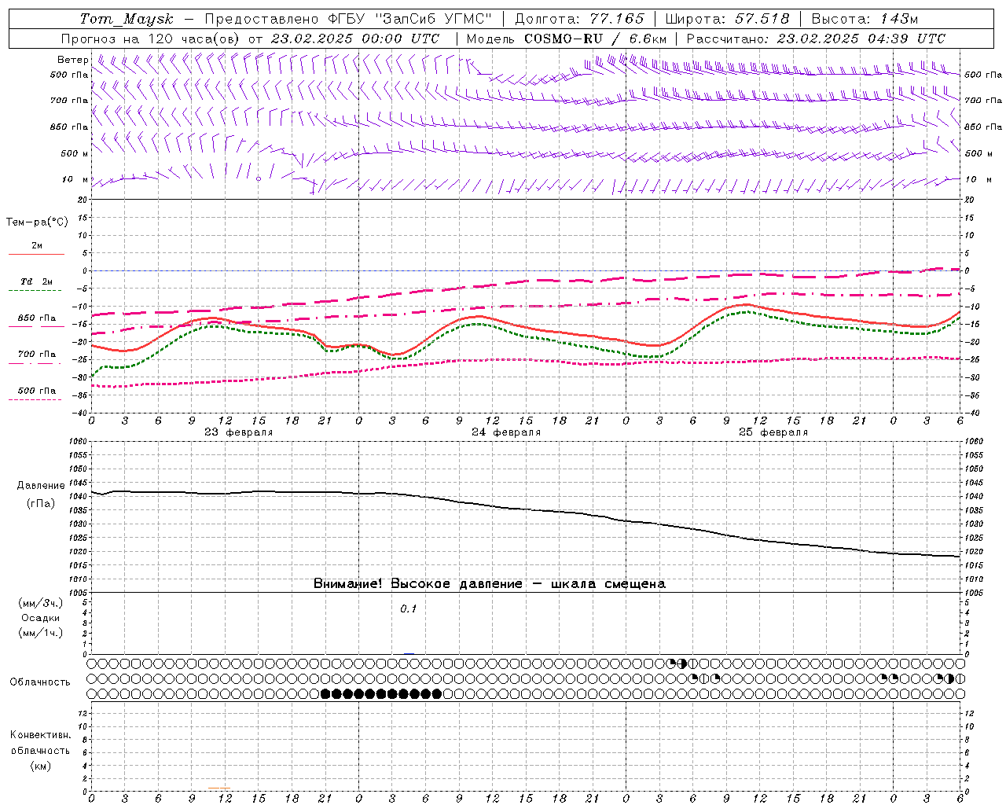Click the calm-wind circle in the 10 м row
This screenshot has height=805, width=1006.
pos(259,179)
